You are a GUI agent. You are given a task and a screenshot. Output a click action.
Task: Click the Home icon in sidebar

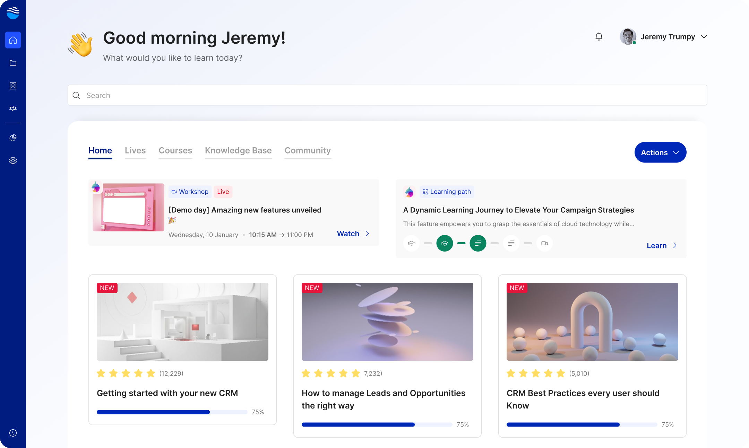(x=13, y=40)
